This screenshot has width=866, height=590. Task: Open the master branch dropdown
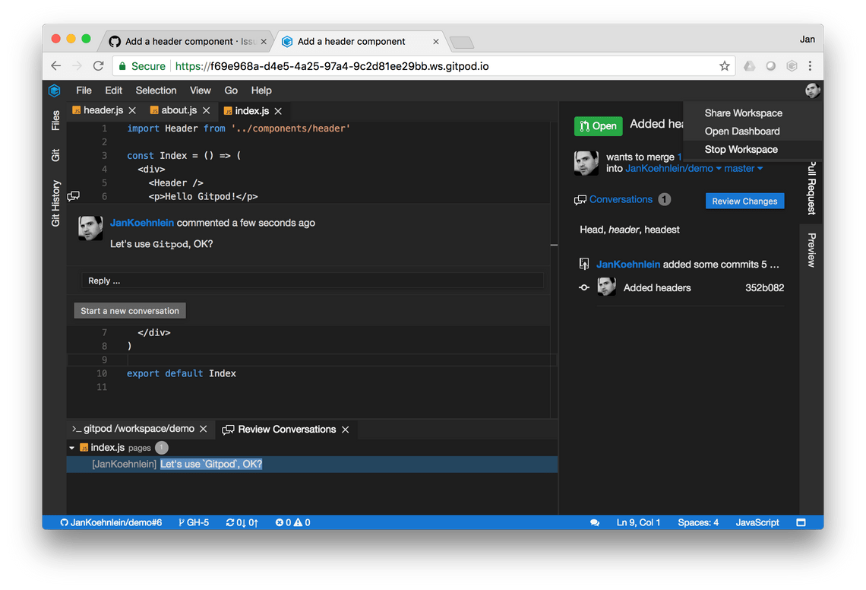744,169
